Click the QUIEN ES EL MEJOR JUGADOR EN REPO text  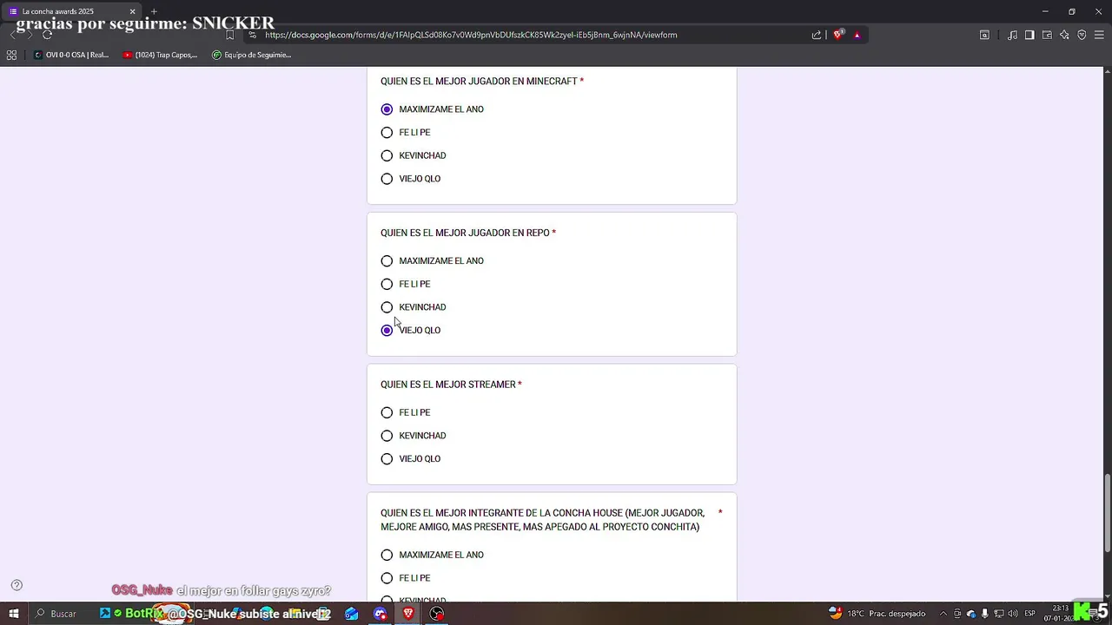(465, 233)
